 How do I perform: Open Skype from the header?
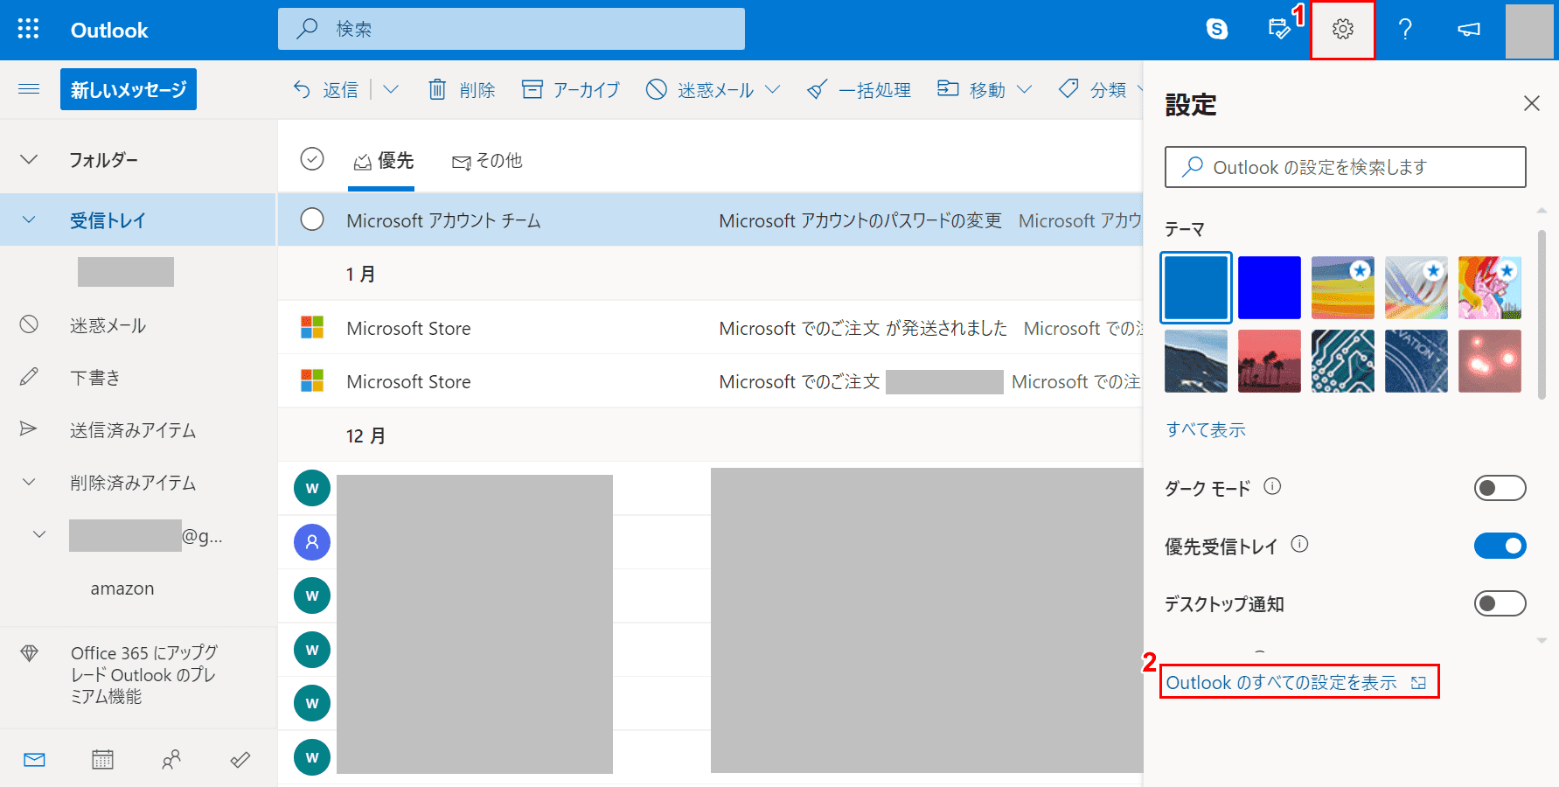pos(1217,29)
